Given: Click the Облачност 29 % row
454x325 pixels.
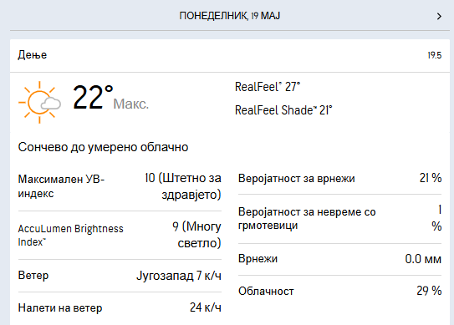Looking at the screenshot, I should (339, 291).
